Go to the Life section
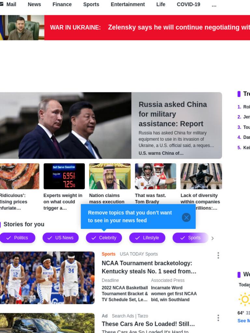Image resolution: width=250 pixels, height=333 pixels. coord(161,4)
